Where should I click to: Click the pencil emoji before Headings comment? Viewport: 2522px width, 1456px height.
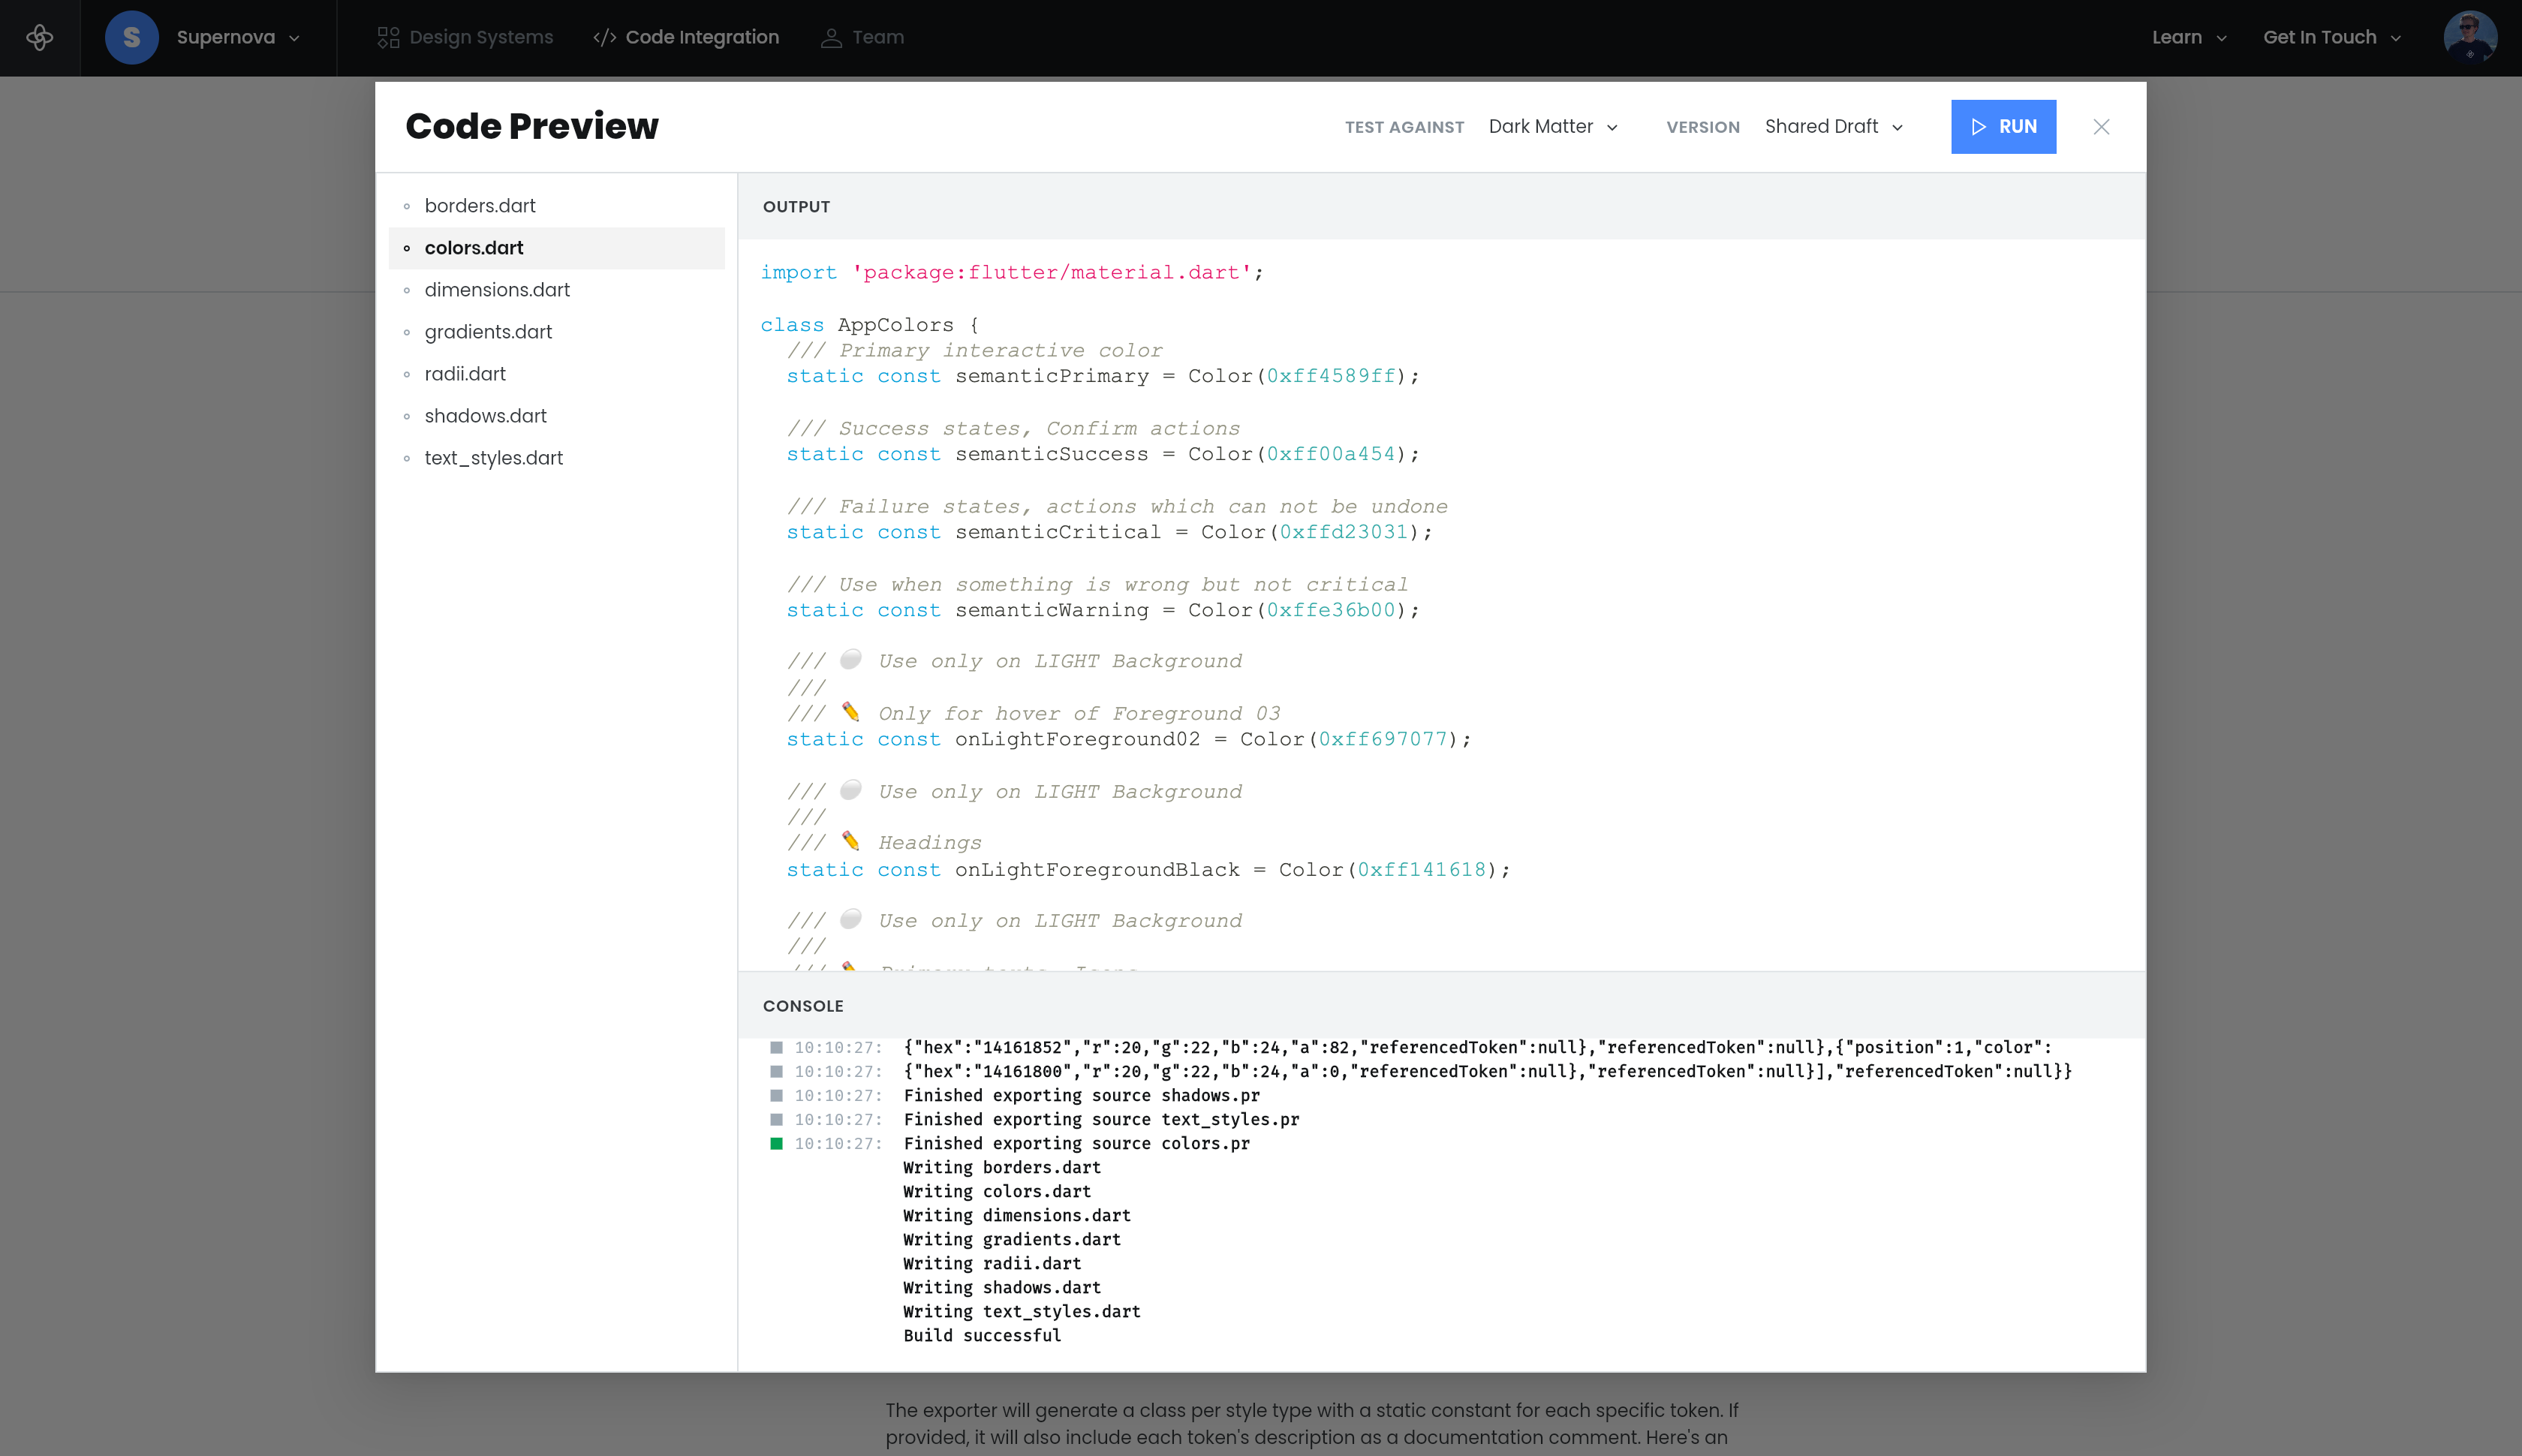click(851, 841)
